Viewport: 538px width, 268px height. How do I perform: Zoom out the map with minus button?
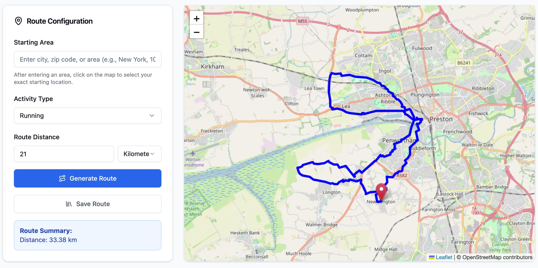[196, 32]
